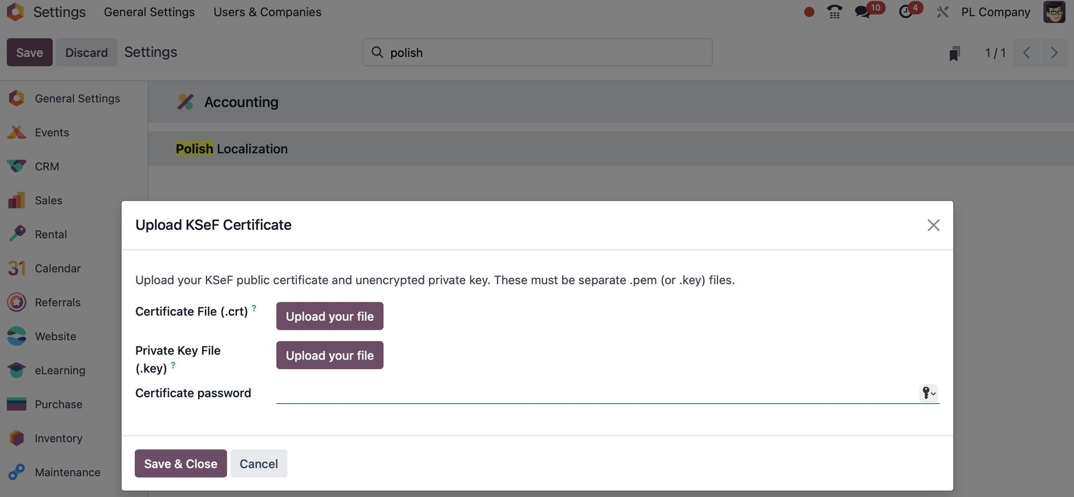Screen dimensions: 1074x497
Task: Toggle password key icon in certificate field
Action: 928,393
